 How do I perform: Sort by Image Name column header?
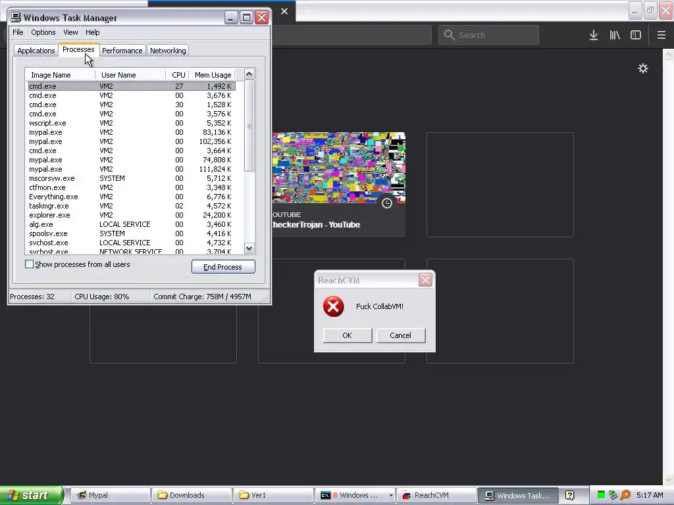click(60, 75)
